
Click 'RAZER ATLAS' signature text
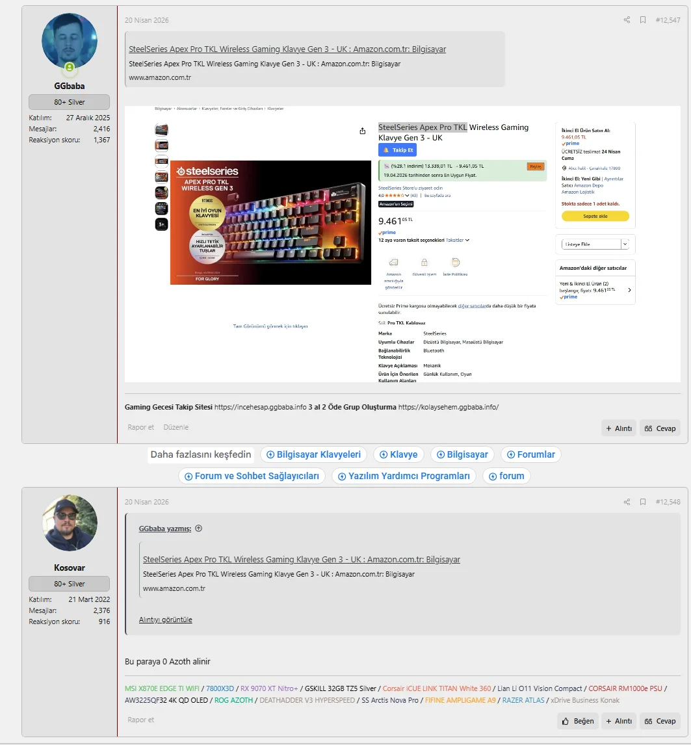click(523, 700)
